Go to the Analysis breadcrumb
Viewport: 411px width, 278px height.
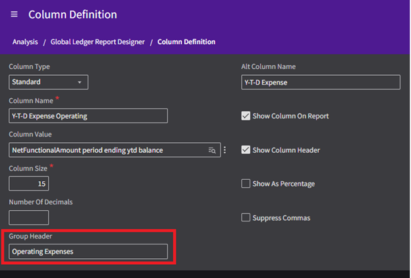coord(25,42)
